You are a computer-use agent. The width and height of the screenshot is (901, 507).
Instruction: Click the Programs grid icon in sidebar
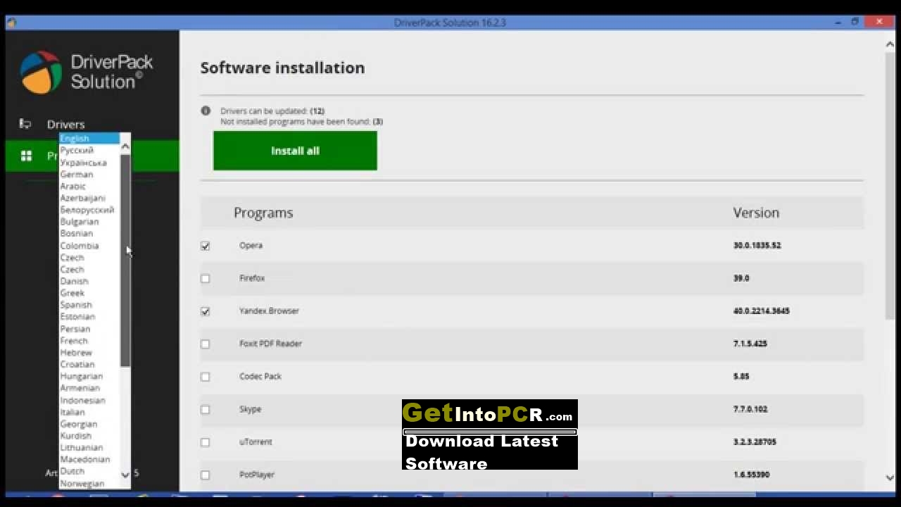26,156
